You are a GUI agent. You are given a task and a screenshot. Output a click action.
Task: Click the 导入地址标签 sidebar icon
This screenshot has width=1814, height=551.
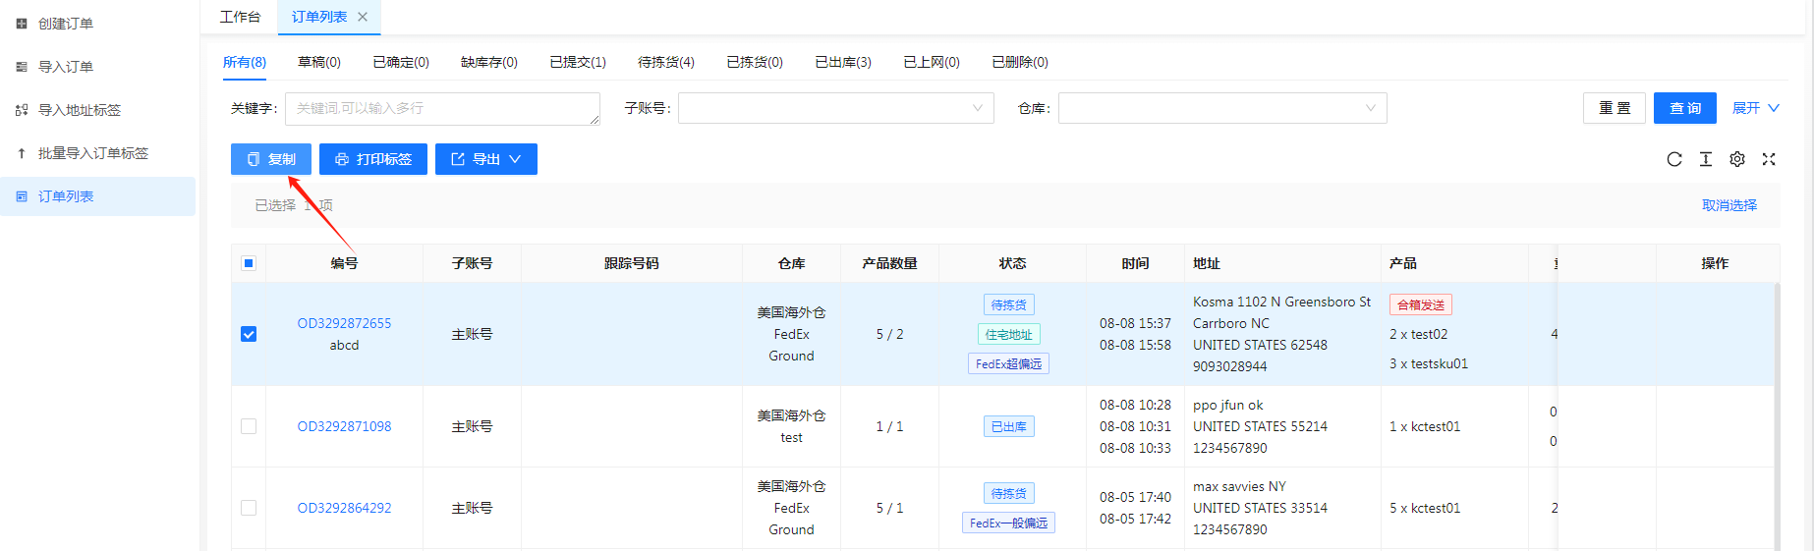pyautogui.click(x=22, y=110)
